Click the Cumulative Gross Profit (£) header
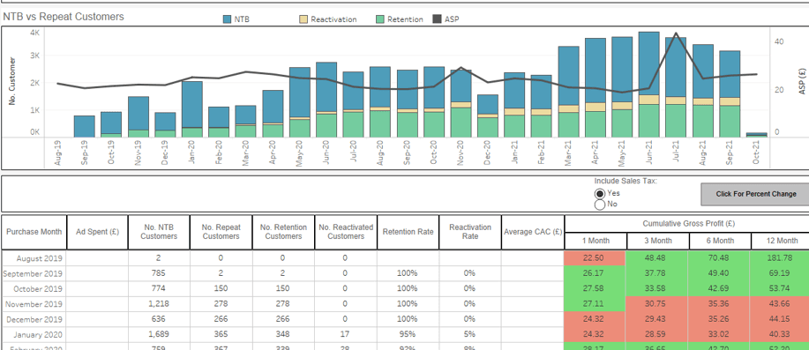 click(x=688, y=224)
